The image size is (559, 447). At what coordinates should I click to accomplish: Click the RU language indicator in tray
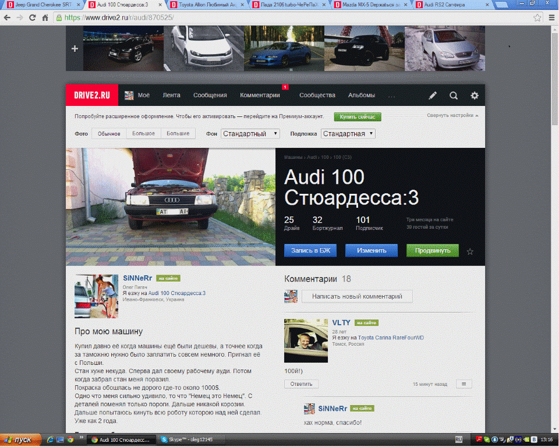[x=458, y=439]
